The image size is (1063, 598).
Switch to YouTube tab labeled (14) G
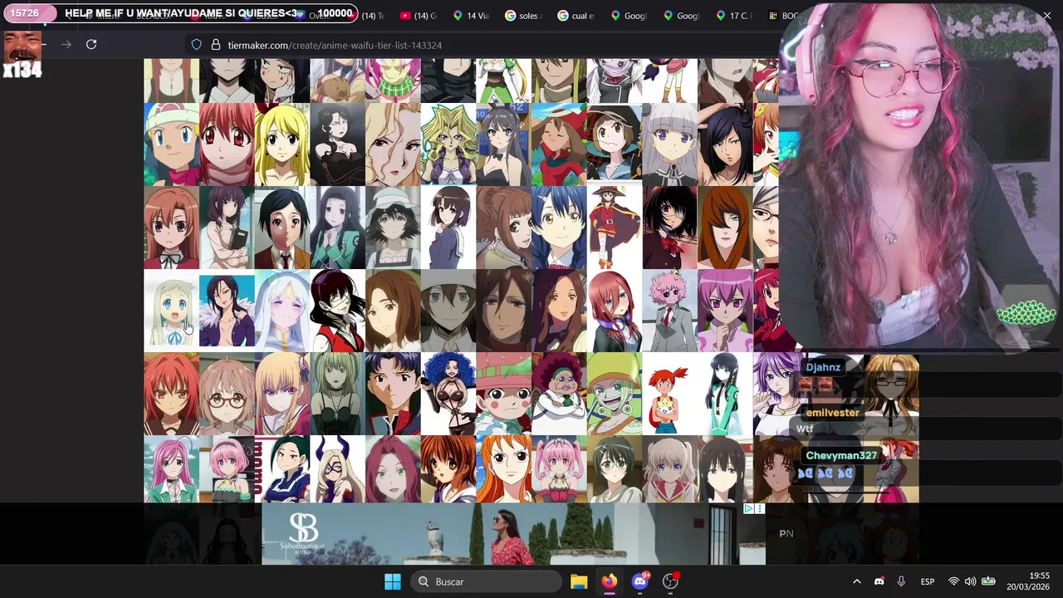pyautogui.click(x=418, y=15)
